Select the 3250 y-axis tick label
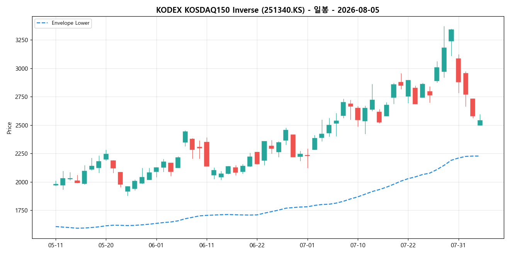The width and height of the screenshot is (510, 255). [22, 40]
